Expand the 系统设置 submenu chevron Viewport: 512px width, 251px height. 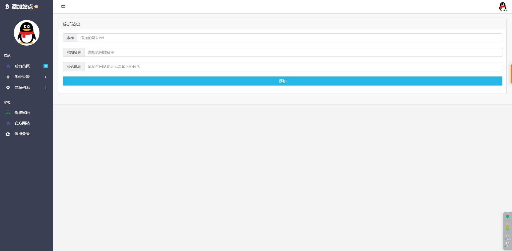(46, 77)
